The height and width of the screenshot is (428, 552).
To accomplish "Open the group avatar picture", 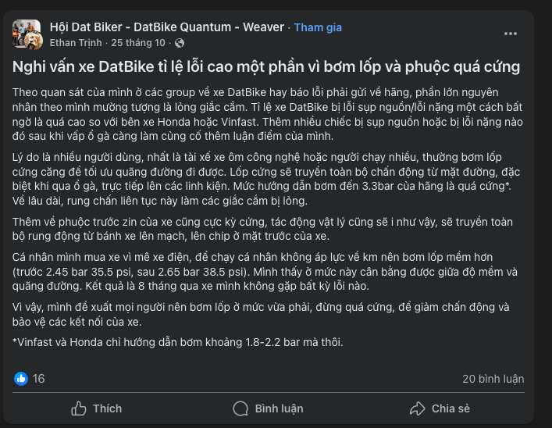I will pyautogui.click(x=28, y=34).
